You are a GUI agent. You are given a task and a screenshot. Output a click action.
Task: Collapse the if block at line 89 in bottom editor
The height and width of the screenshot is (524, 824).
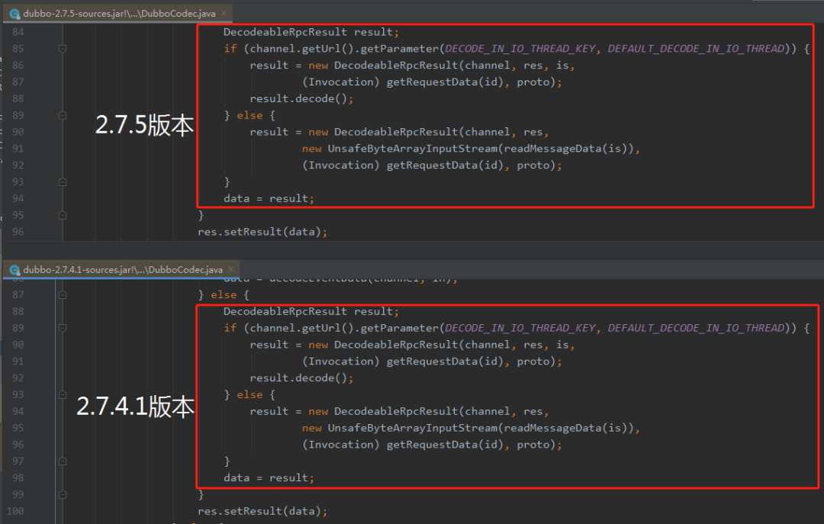[x=63, y=328]
